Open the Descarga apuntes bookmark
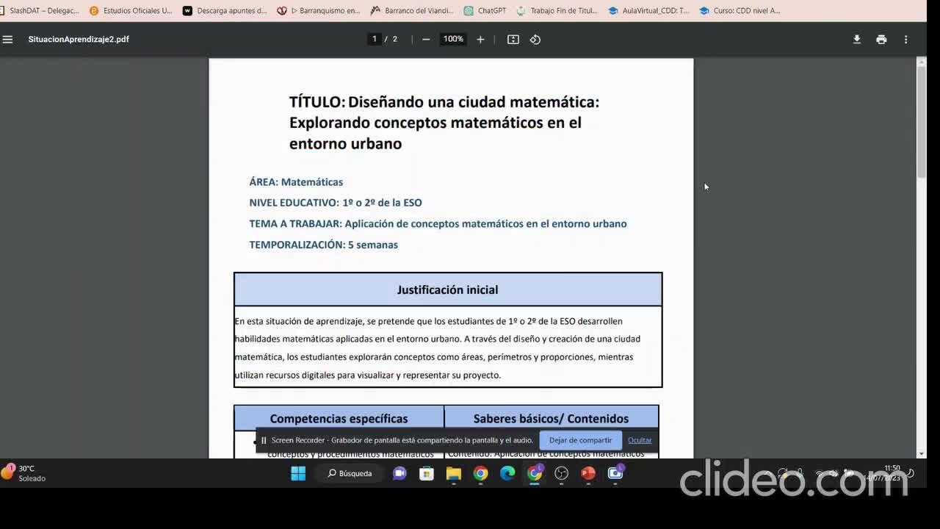This screenshot has width=940, height=529. [x=225, y=11]
